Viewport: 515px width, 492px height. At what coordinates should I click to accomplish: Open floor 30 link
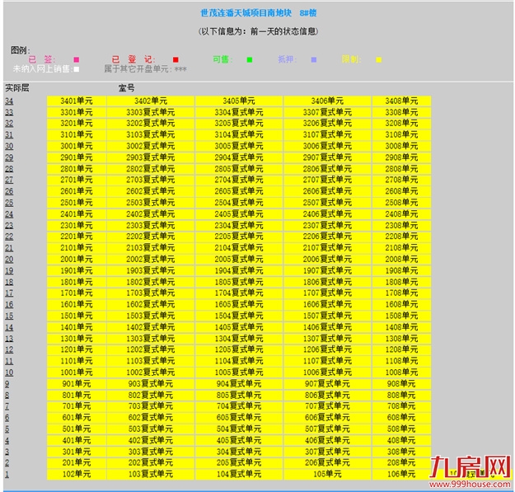click(9, 146)
